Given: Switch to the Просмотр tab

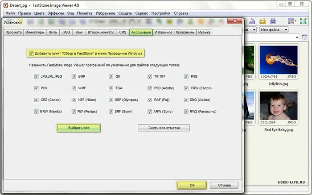Looking at the screenshot, I should 13,32.
